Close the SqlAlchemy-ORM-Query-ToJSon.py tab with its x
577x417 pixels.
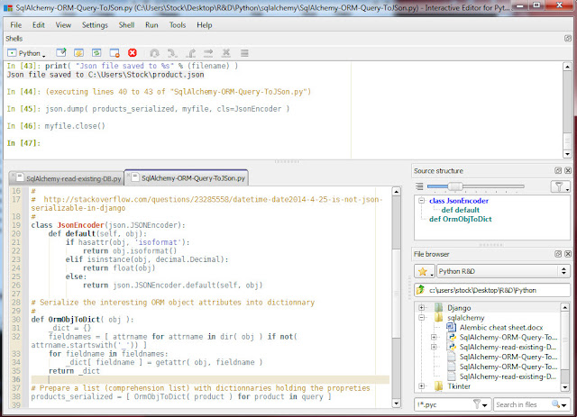click(128, 176)
